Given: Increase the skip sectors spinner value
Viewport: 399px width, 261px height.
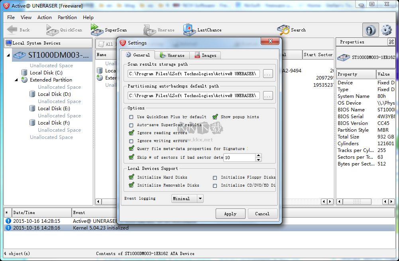Looking at the screenshot, I should (x=258, y=156).
